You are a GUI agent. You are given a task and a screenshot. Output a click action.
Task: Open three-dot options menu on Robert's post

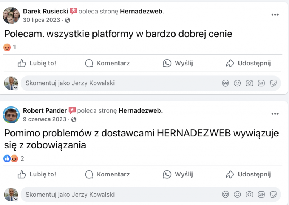click(x=275, y=114)
